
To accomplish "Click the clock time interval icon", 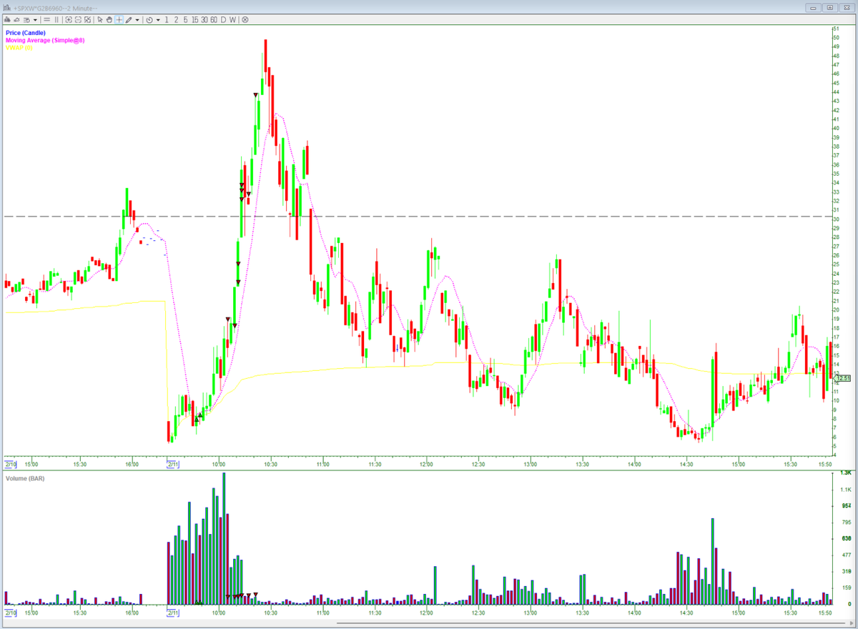I will [149, 20].
